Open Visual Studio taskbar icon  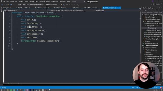tap(27, 90)
